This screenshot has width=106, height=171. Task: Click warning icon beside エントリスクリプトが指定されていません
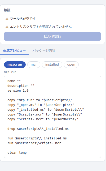coord(7,27)
